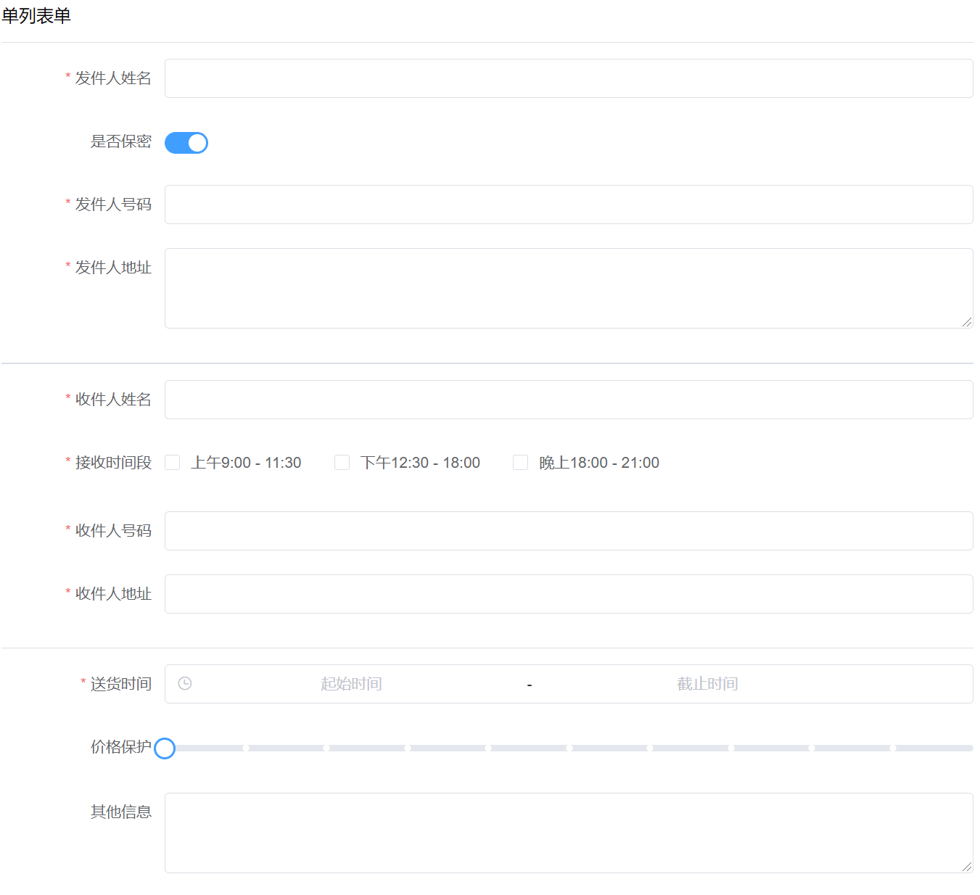Select the 收件人姓名 input field
The height and width of the screenshot is (895, 980).
(x=569, y=400)
